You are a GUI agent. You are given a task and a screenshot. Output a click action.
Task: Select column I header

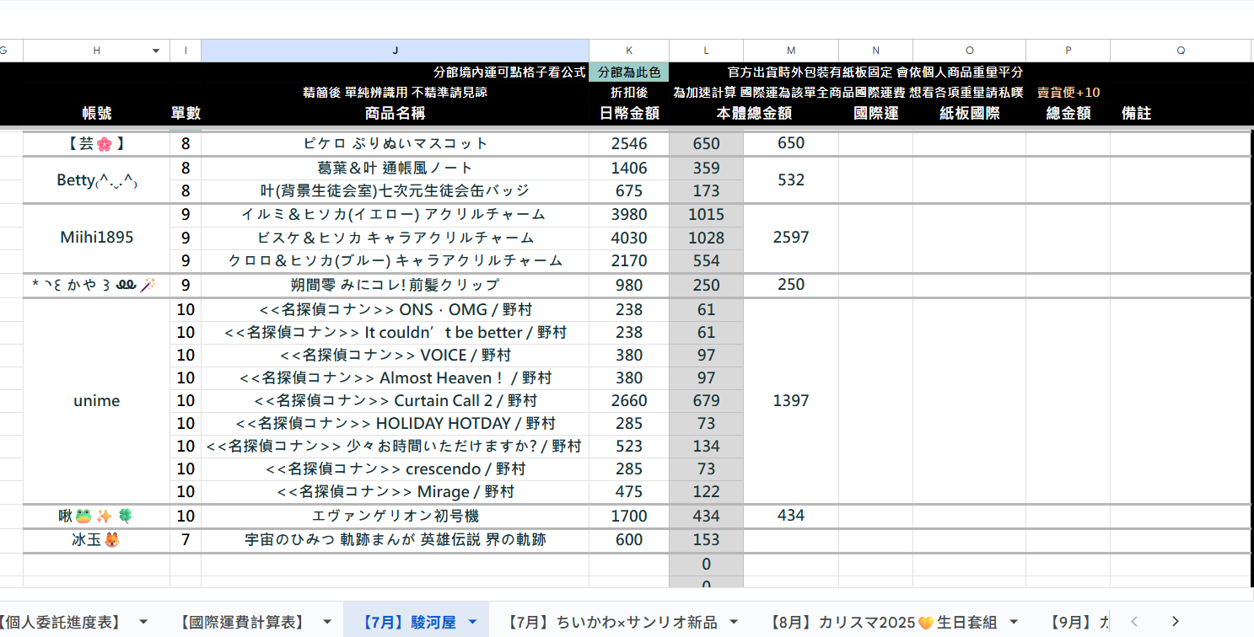pyautogui.click(x=186, y=51)
